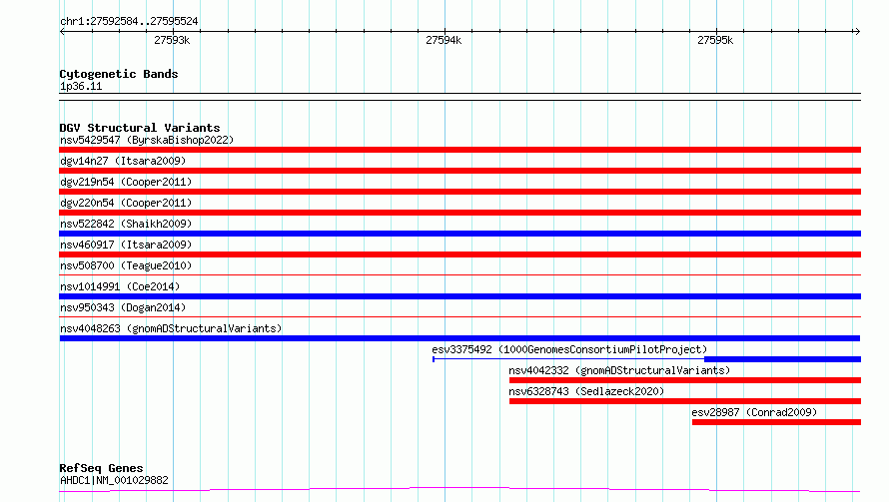
Task: Select the thick blue segment of esv3375492
Action: pyautogui.click(x=782, y=359)
